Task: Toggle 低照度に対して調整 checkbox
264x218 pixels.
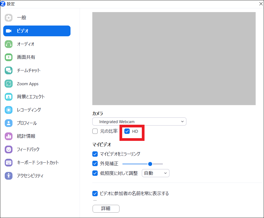Action: pyautogui.click(x=95, y=173)
